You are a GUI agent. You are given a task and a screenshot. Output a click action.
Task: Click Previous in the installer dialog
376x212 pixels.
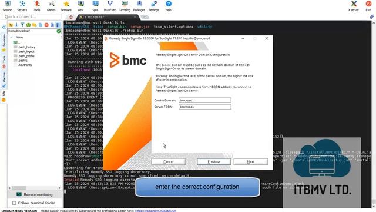click(214, 162)
